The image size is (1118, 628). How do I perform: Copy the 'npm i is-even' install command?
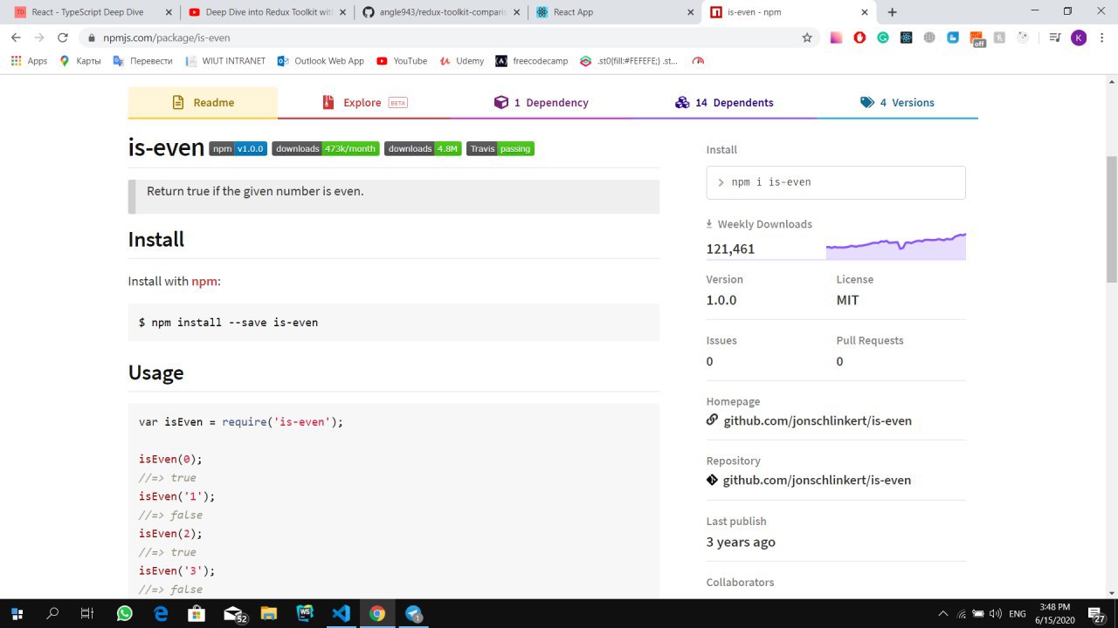[x=836, y=182]
